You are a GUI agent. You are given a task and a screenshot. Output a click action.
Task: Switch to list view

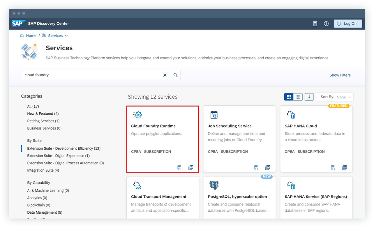[x=298, y=97]
